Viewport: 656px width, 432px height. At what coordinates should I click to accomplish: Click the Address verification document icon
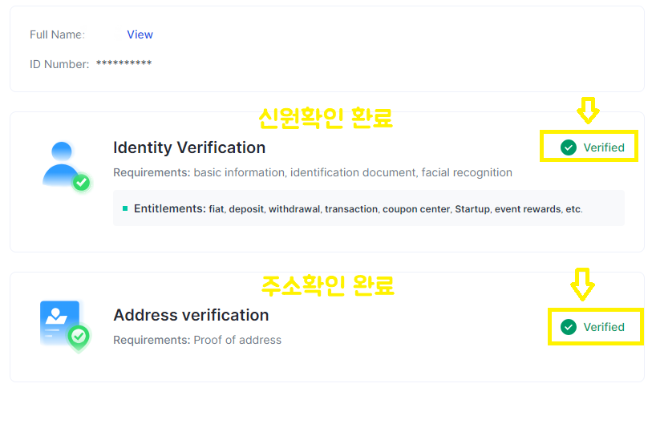click(65, 326)
